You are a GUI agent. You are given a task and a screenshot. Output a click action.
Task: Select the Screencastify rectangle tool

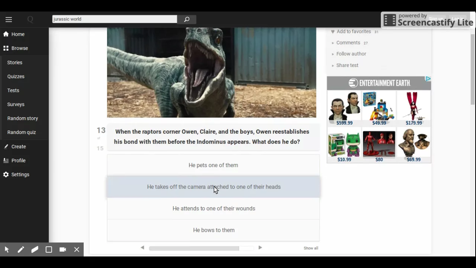click(x=49, y=250)
